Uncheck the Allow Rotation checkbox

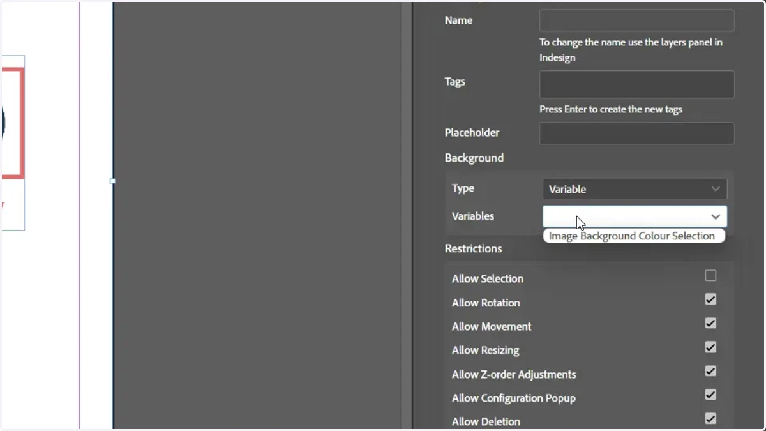click(710, 299)
